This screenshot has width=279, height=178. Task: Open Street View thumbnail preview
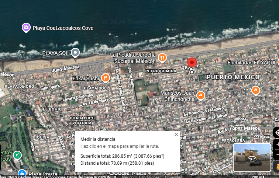[252, 157]
